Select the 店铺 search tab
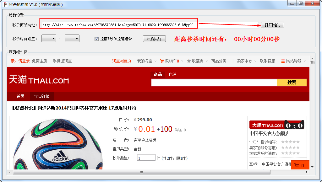 pos(172,74)
